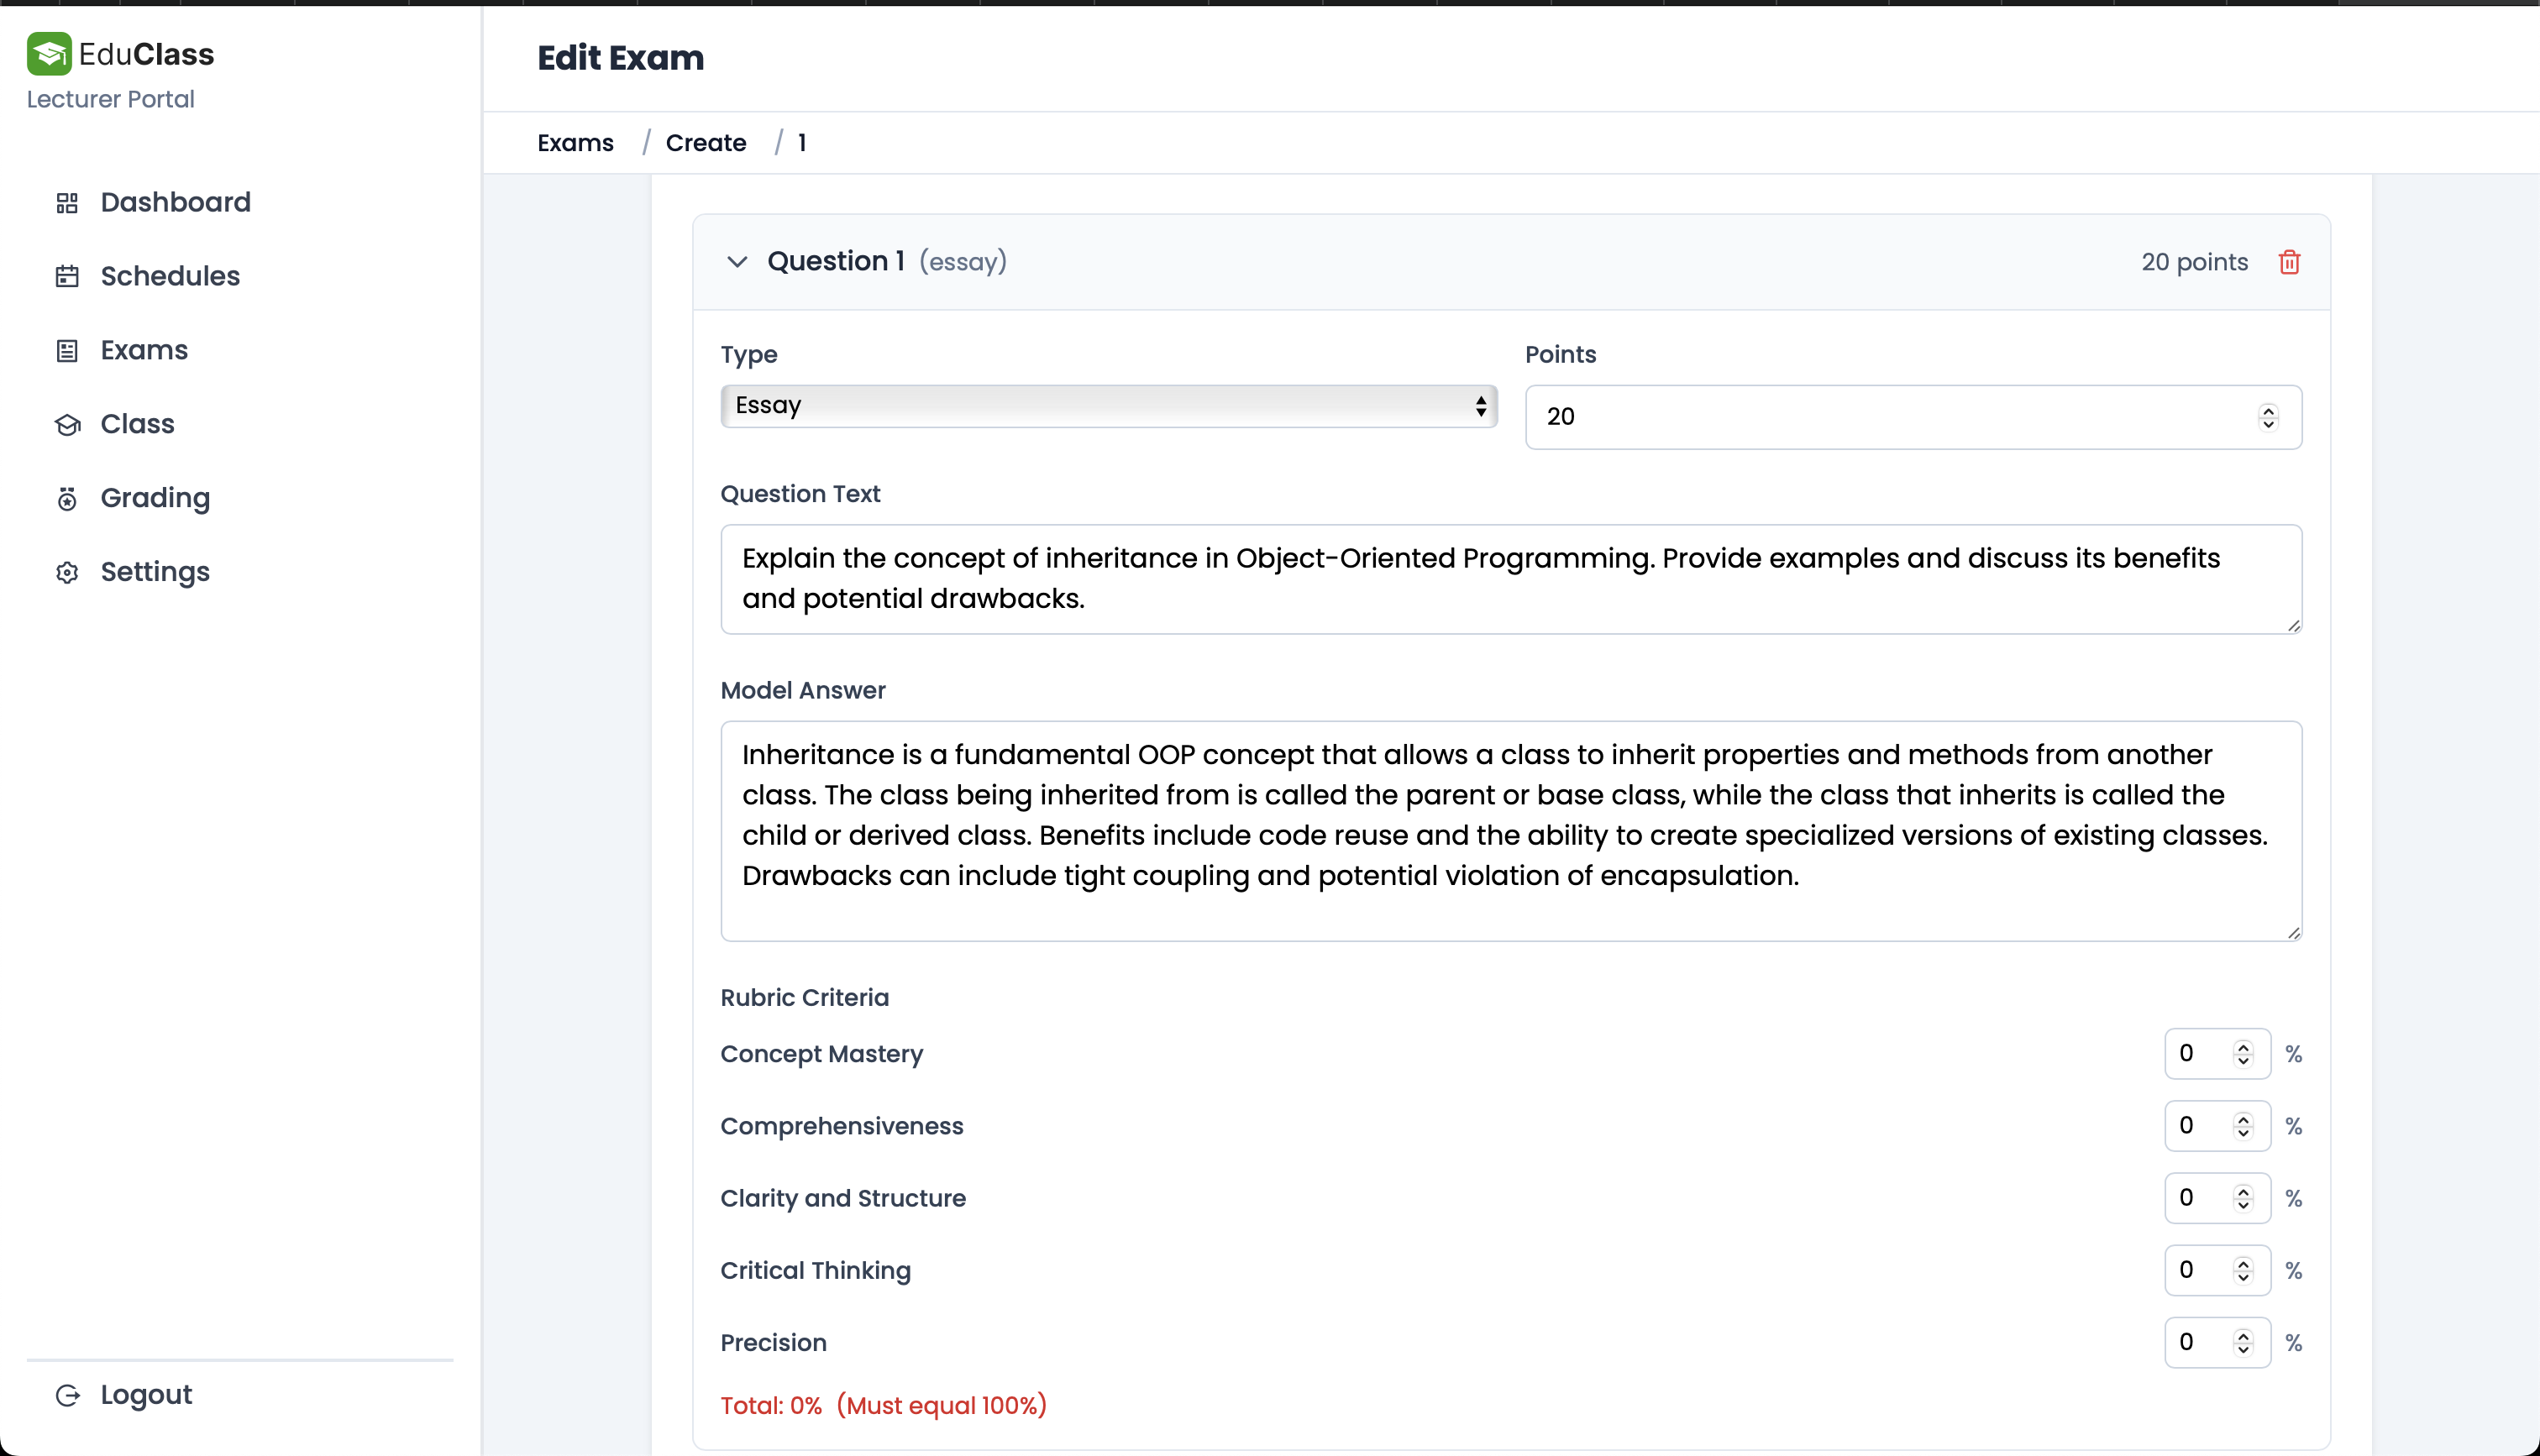Increment Concept Mastery percentage

(2244, 1047)
